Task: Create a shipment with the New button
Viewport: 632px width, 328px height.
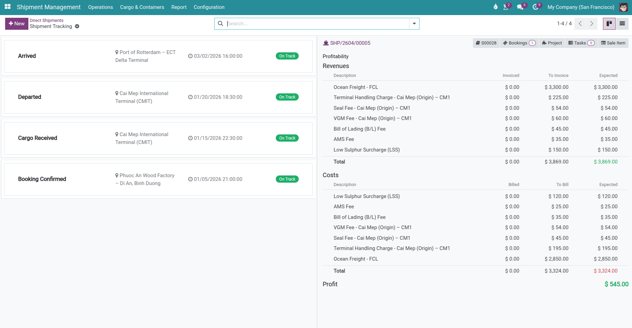Action: (x=16, y=24)
